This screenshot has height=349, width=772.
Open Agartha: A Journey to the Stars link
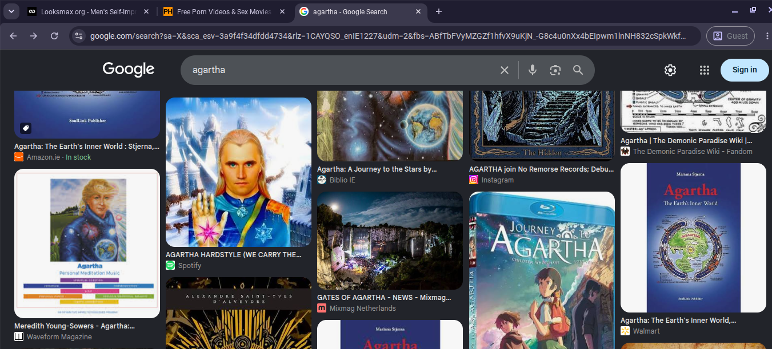[377, 169]
